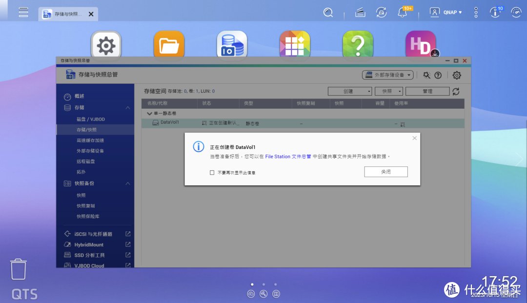Select 拓扑 in the sidebar
Viewport: 527px width, 303px height.
(81, 172)
